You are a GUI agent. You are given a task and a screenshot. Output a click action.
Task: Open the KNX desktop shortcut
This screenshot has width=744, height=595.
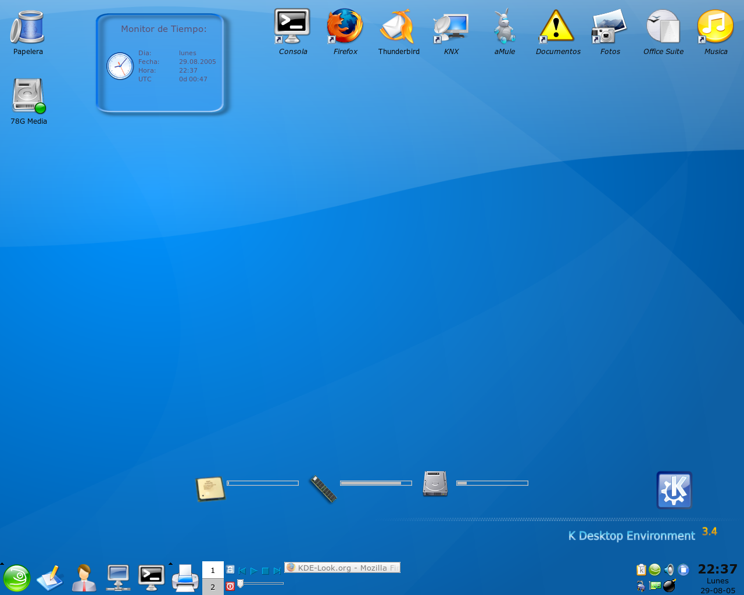451,28
